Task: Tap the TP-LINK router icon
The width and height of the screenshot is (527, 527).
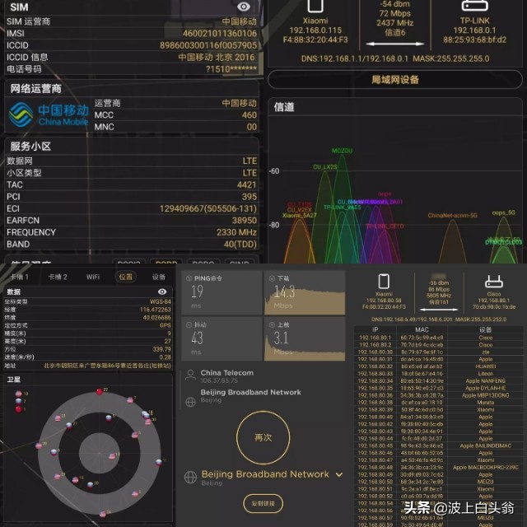Action: [474, 6]
